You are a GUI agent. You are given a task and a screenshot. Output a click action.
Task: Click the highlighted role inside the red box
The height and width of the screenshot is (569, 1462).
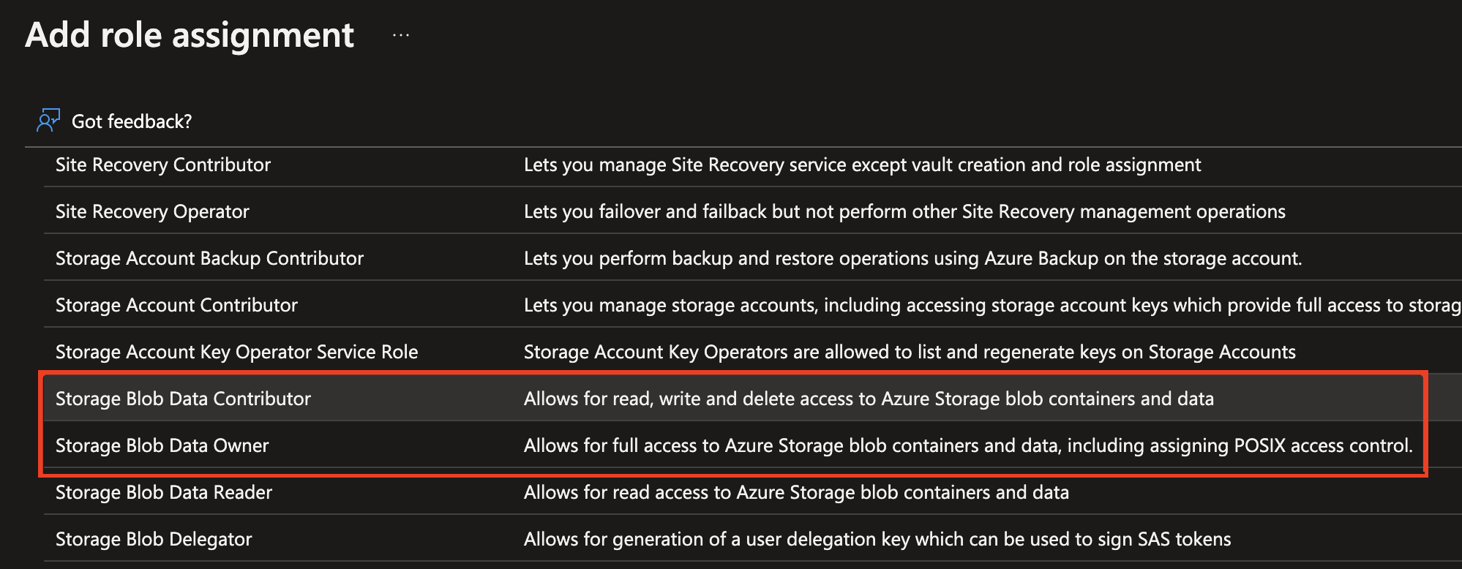pos(183,399)
